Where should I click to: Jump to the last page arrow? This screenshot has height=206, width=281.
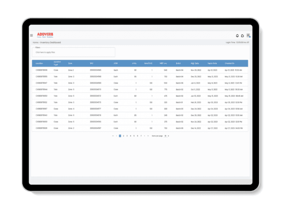click(x=149, y=136)
